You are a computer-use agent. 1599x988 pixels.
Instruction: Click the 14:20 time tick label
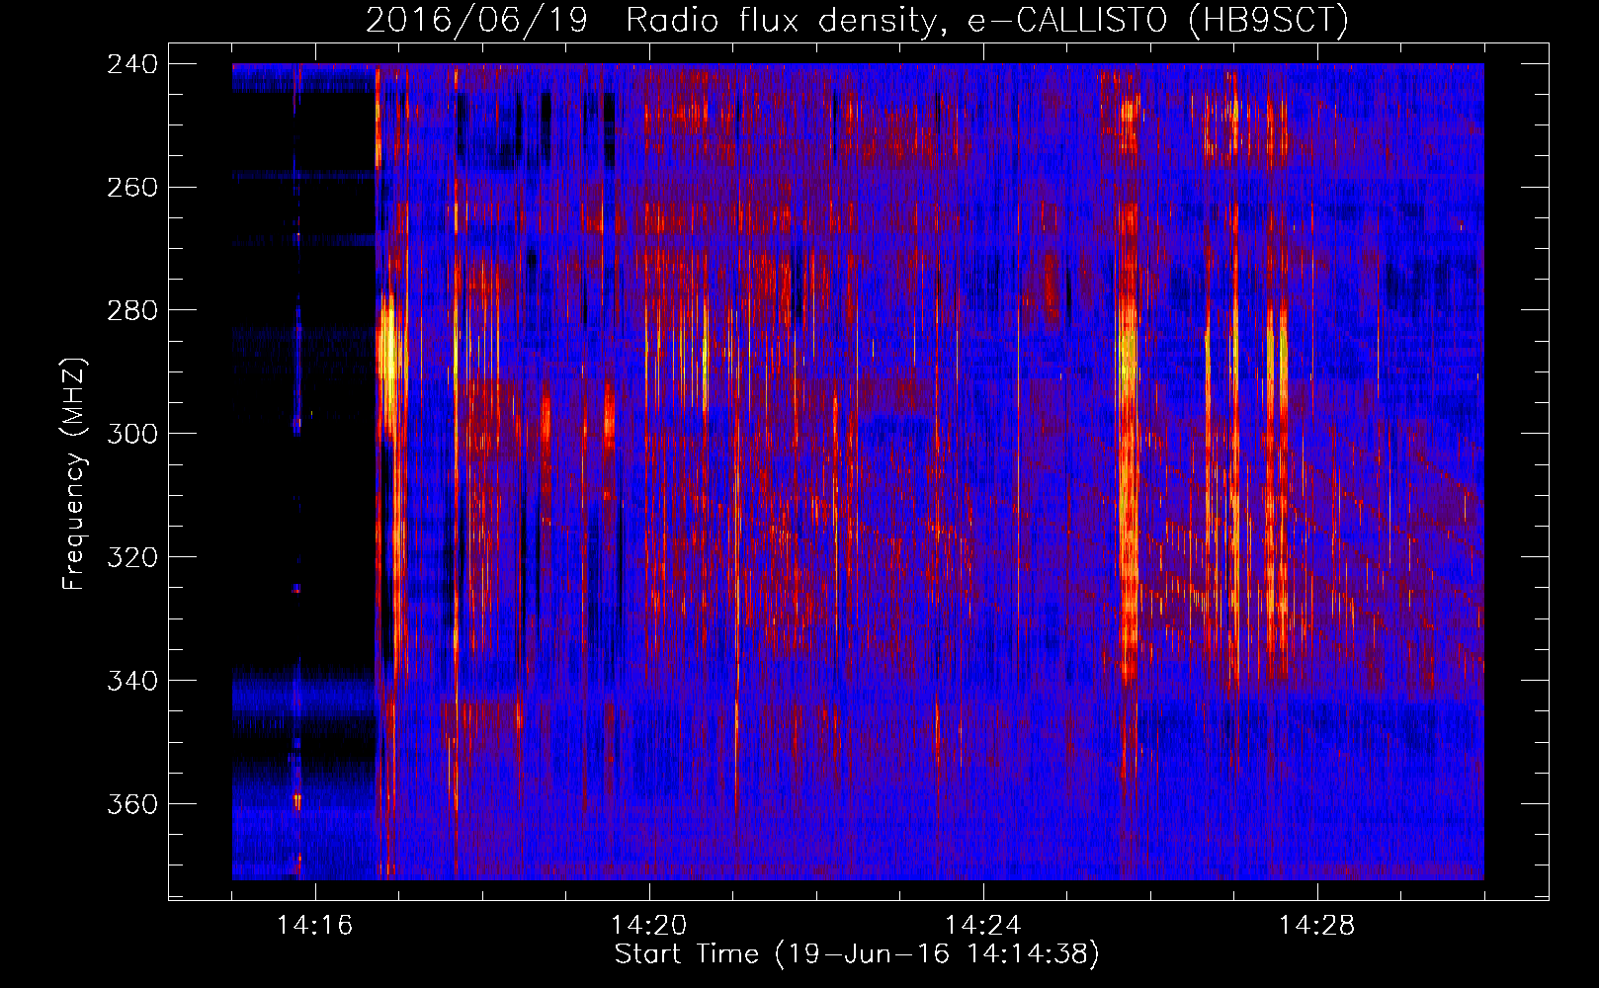click(x=649, y=926)
